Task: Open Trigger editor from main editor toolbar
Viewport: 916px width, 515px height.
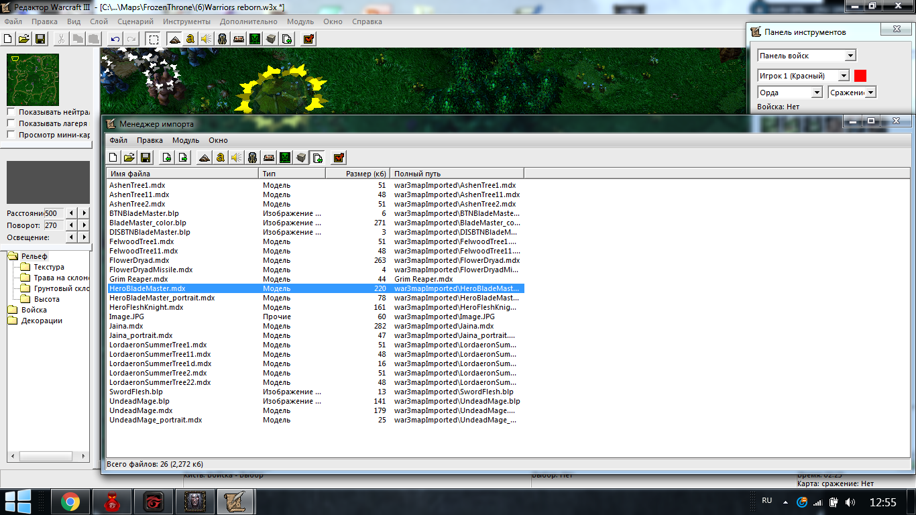Action: pyautogui.click(x=190, y=39)
